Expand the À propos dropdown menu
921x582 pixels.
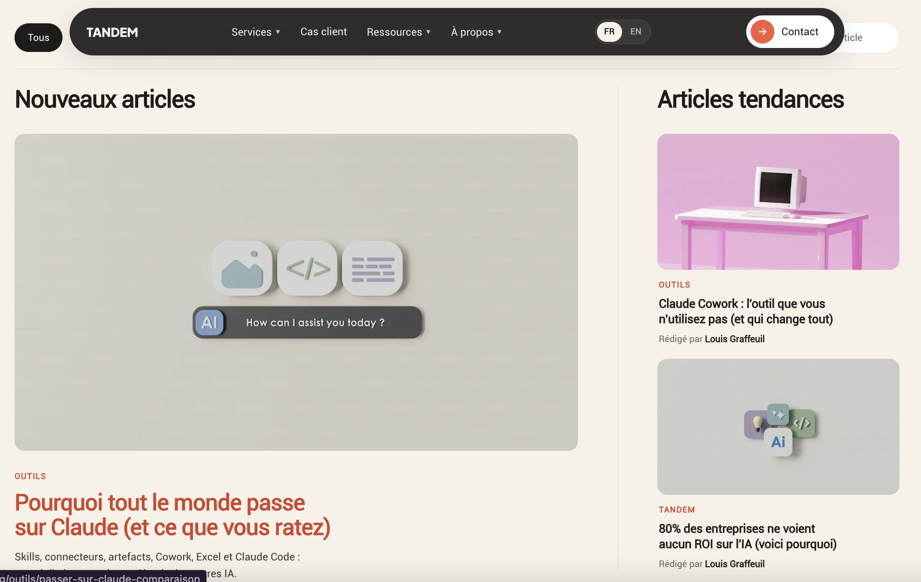(476, 32)
